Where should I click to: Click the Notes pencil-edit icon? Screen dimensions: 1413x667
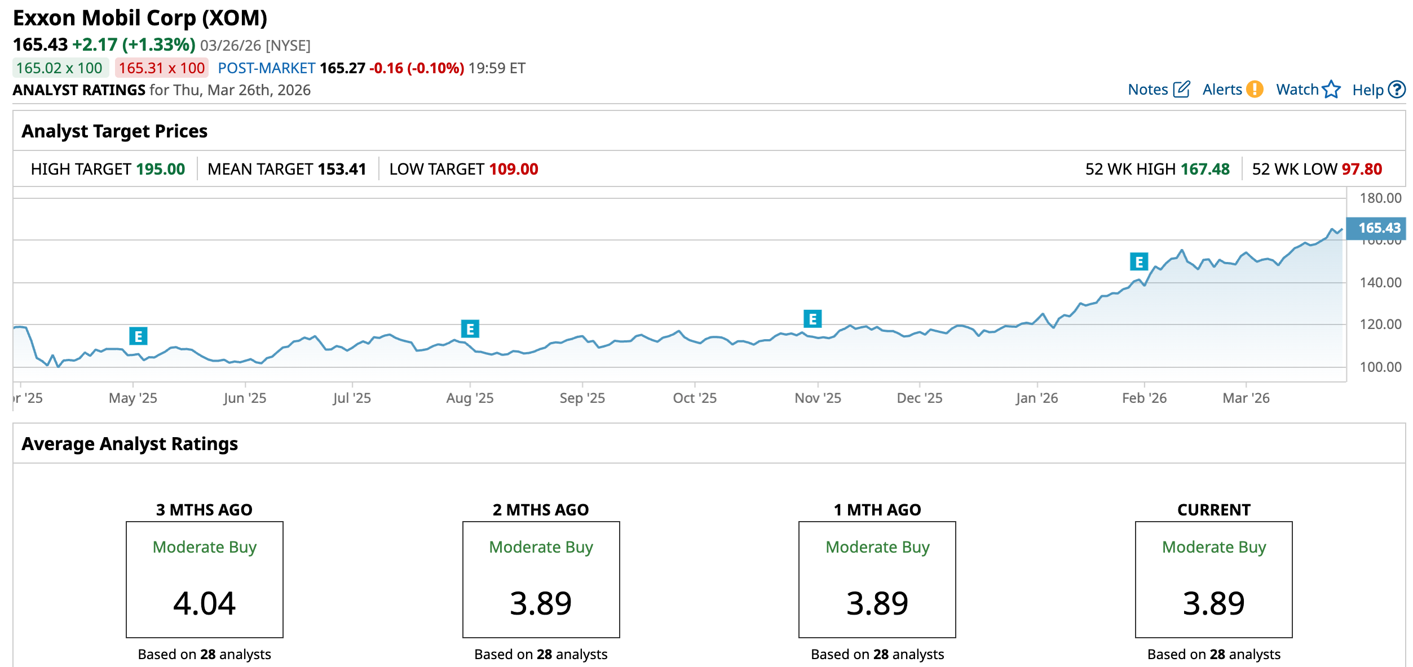tap(1181, 90)
